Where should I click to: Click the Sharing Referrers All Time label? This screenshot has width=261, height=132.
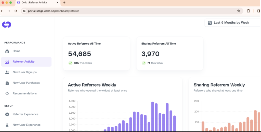pos(159,44)
